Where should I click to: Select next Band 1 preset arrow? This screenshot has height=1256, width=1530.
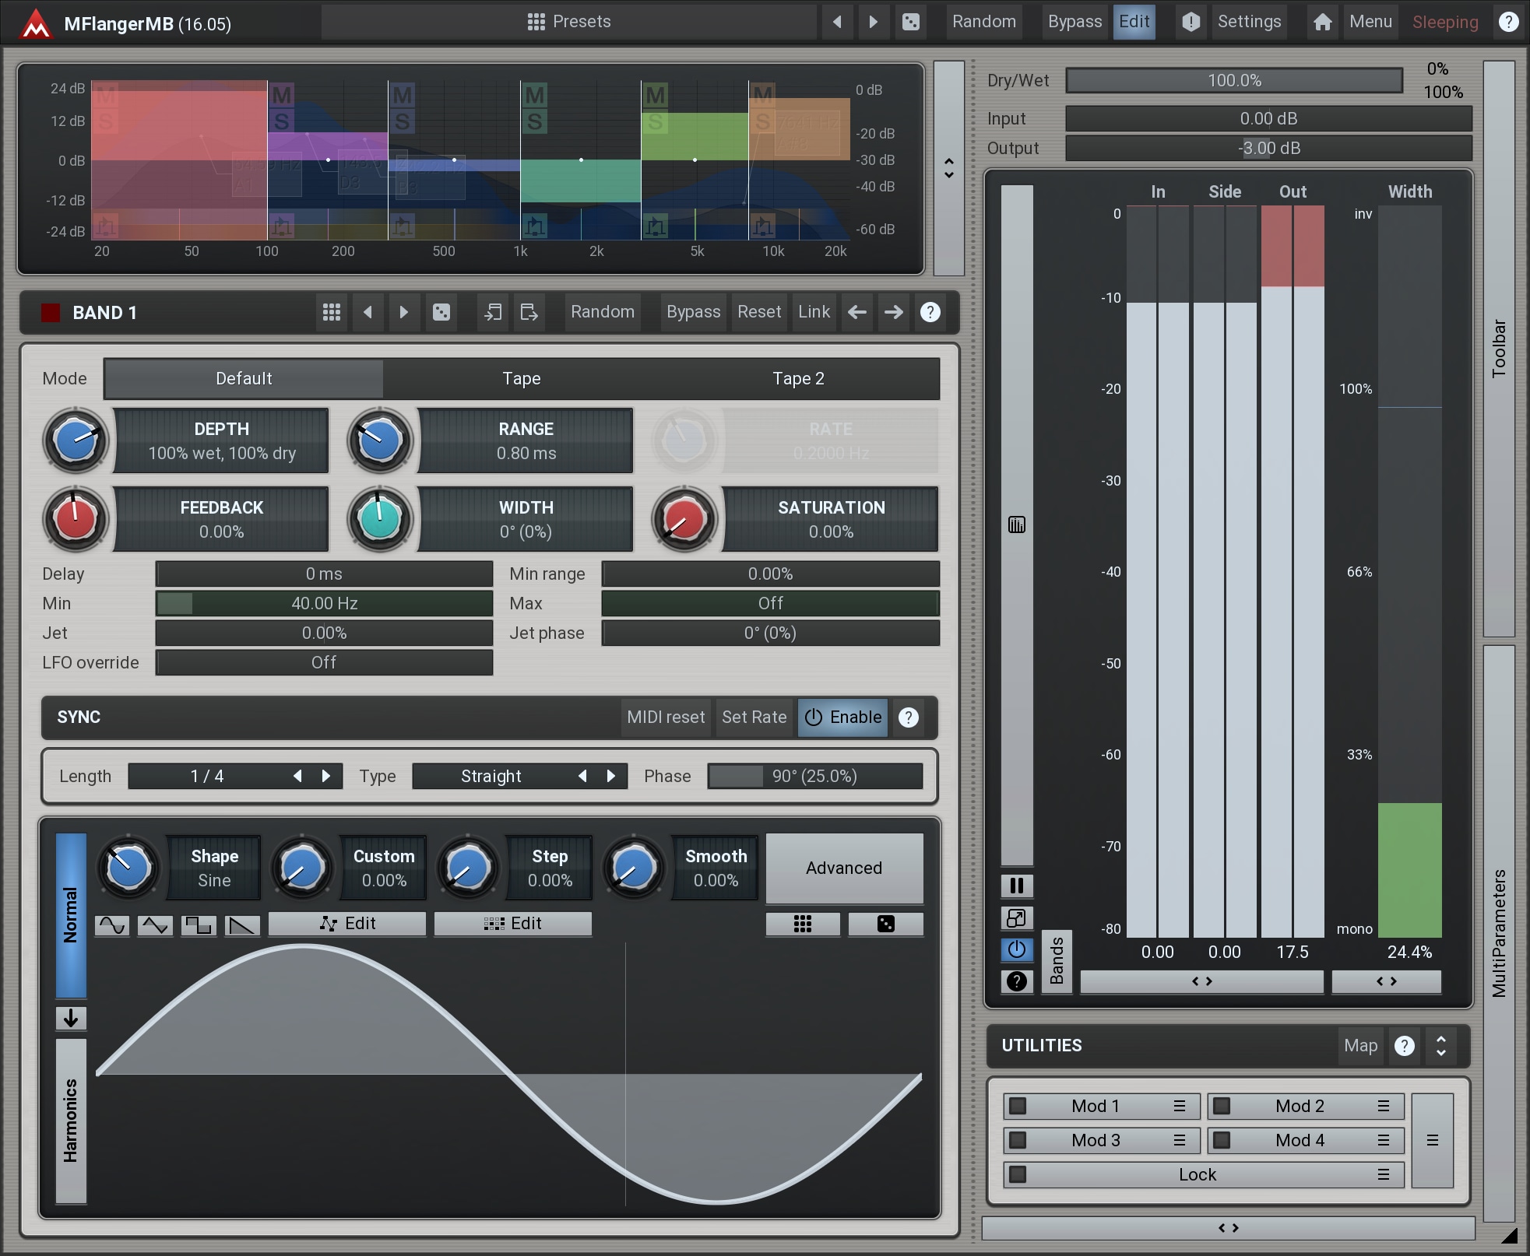click(403, 312)
